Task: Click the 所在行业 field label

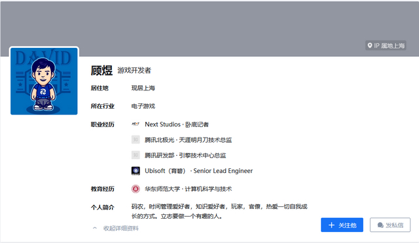Action: coord(103,106)
